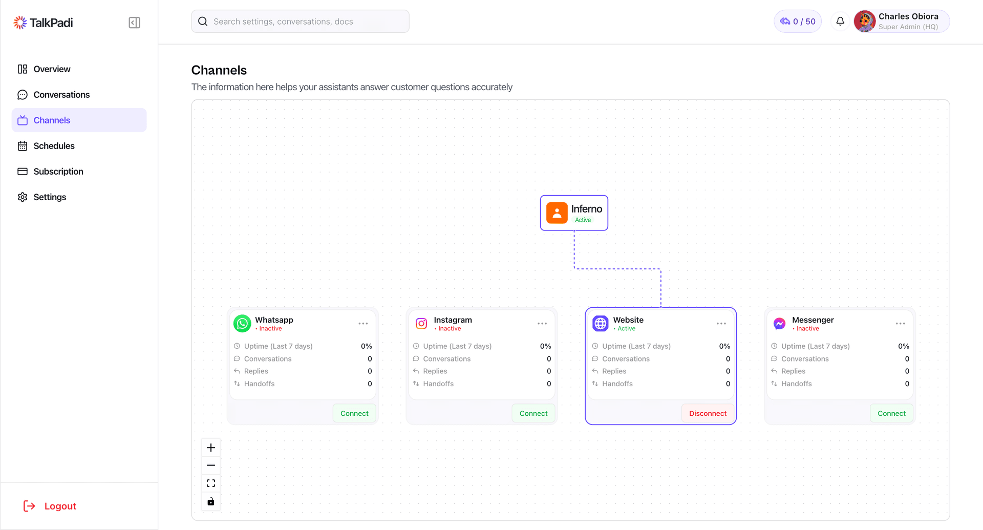983x530 pixels.
Task: Open Messenger card options menu
Action: [x=901, y=324]
